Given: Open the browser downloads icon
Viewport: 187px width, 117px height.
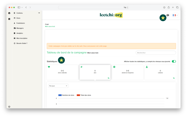Looking at the screenshot, I should click(164, 7).
